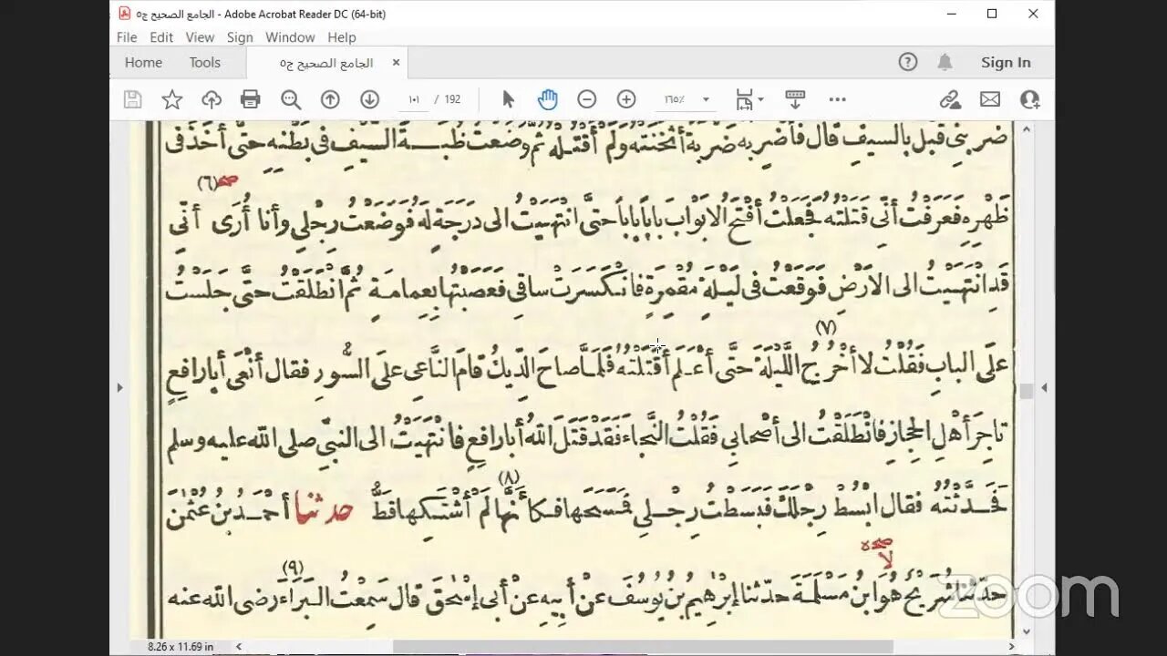Switch to the Tools tab
This screenshot has height=656, width=1167.
pyautogui.click(x=205, y=62)
